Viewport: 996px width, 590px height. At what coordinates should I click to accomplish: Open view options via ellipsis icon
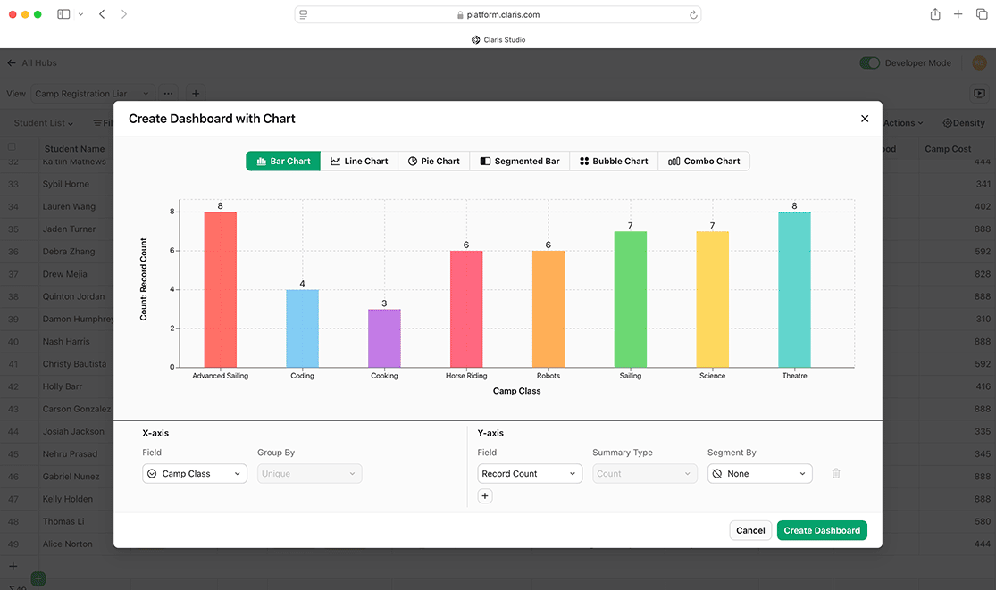(168, 93)
